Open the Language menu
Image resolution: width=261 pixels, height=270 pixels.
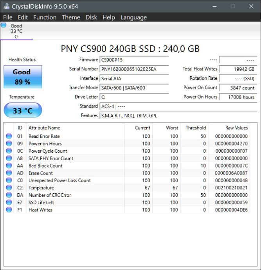133,18
